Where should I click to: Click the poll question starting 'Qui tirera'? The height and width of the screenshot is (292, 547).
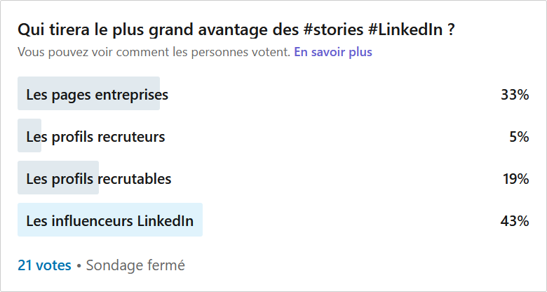point(140,30)
